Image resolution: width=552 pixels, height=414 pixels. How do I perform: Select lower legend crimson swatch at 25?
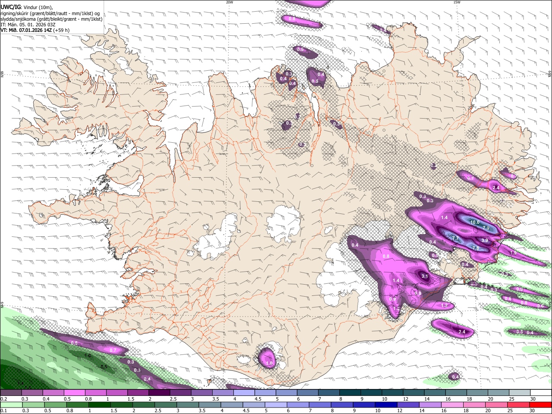(x=519, y=405)
